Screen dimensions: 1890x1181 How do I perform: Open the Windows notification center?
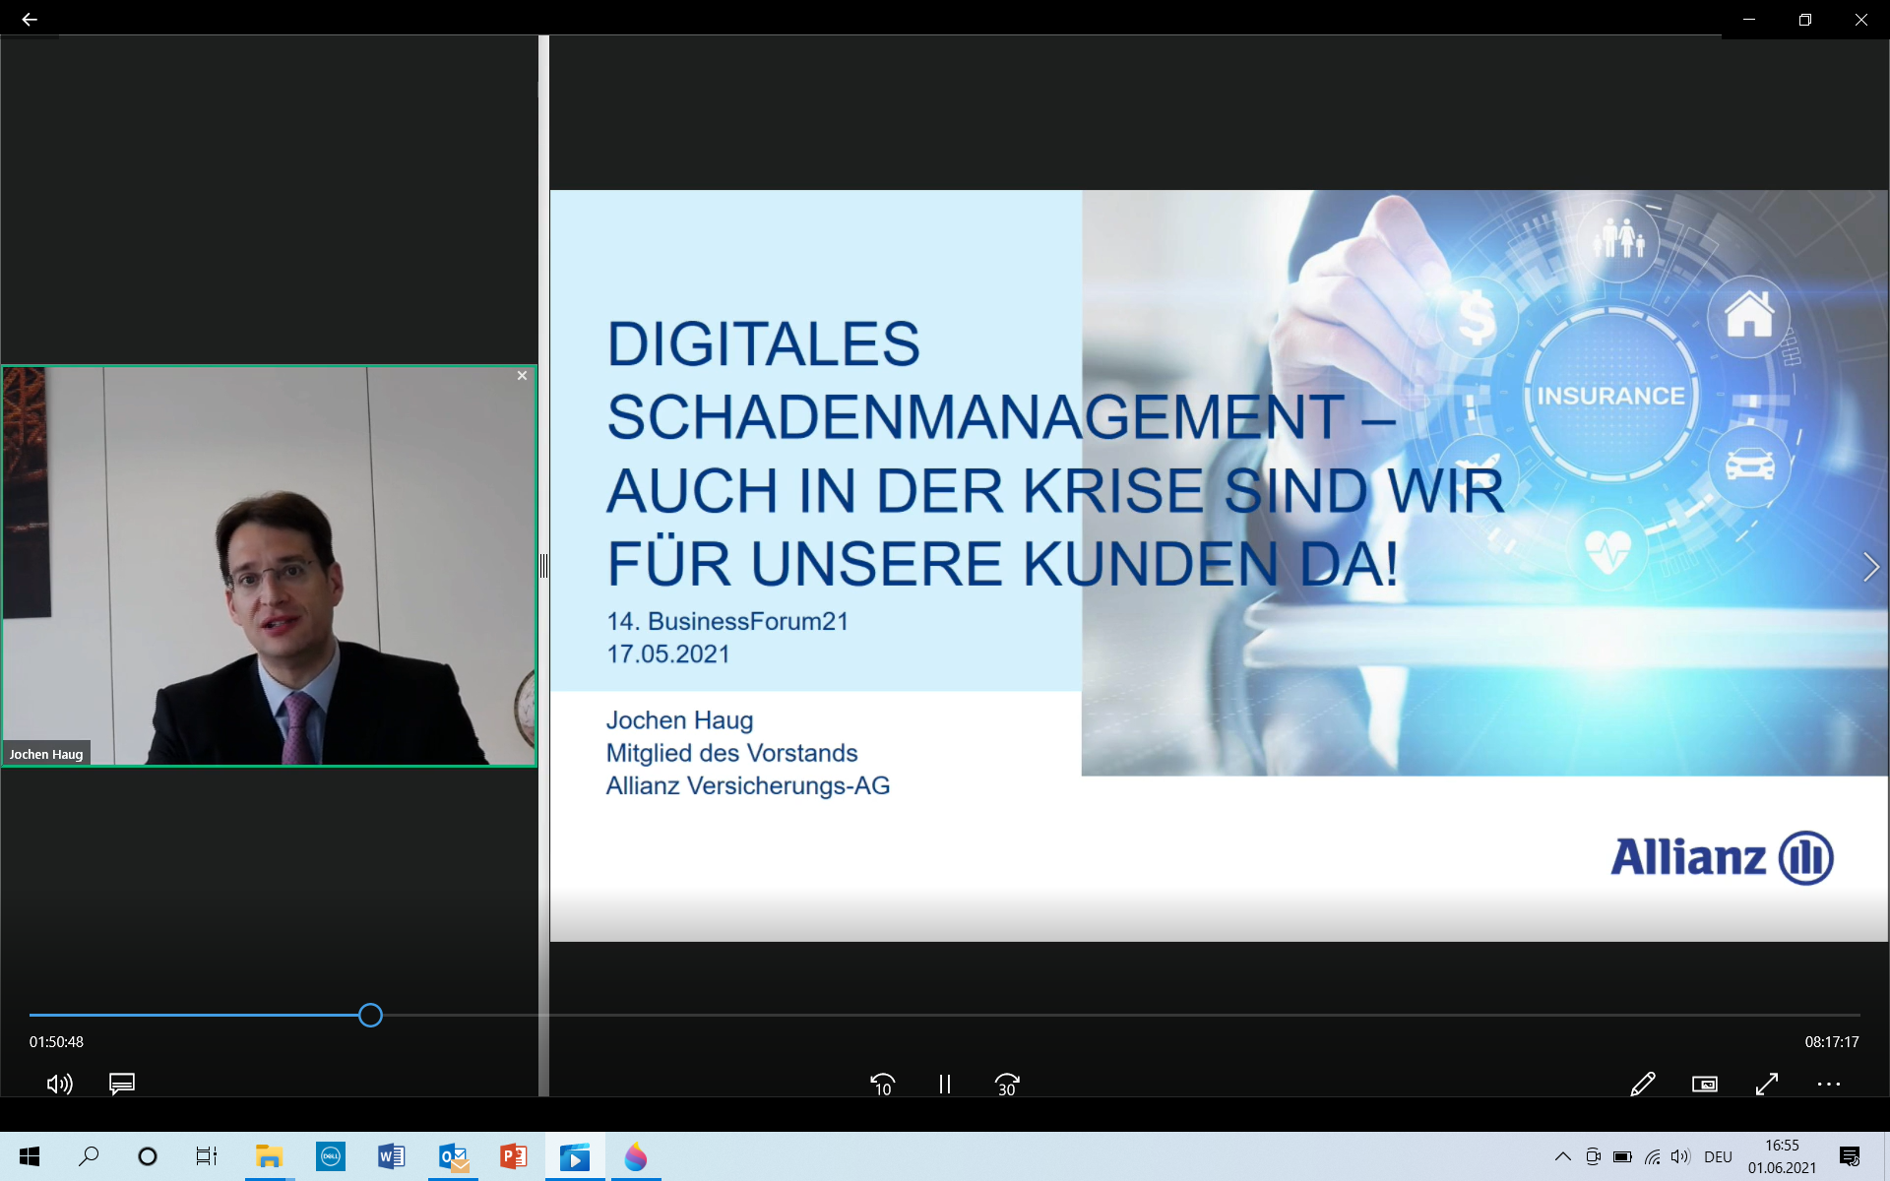[x=1849, y=1156]
